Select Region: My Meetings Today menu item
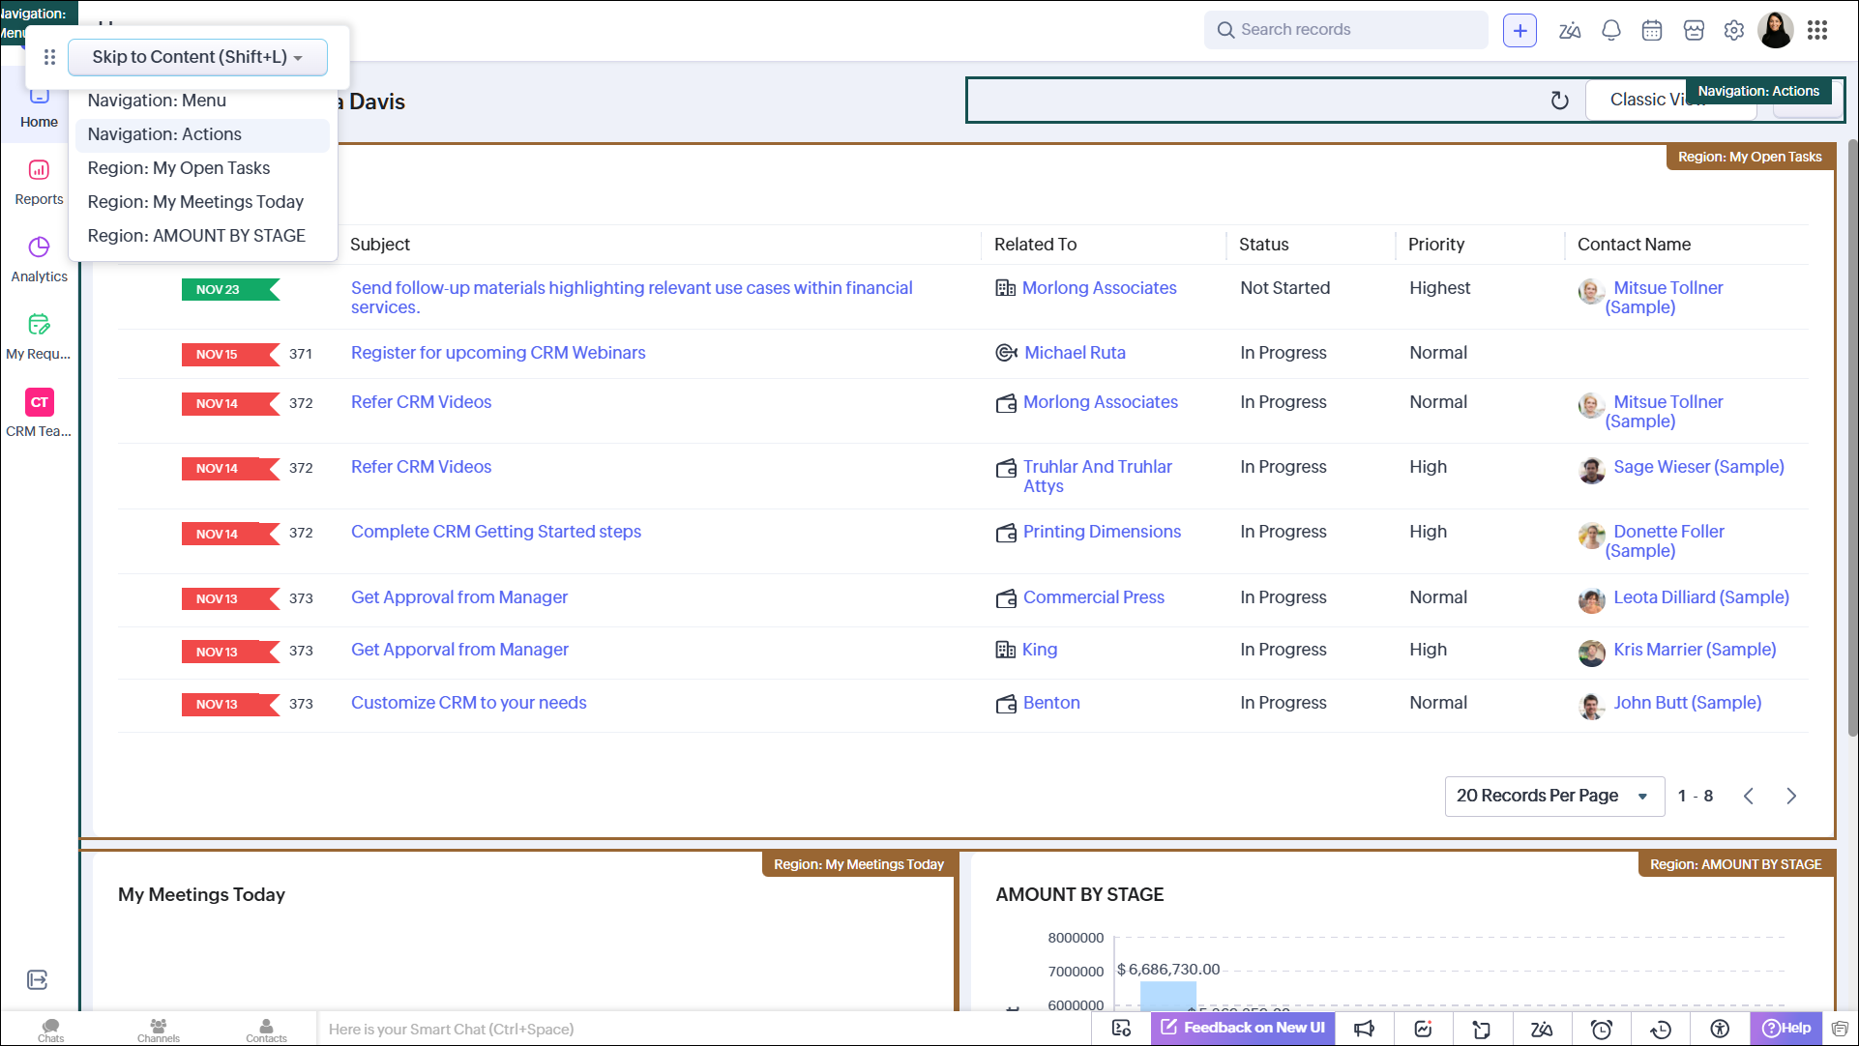1859x1046 pixels. tap(195, 202)
